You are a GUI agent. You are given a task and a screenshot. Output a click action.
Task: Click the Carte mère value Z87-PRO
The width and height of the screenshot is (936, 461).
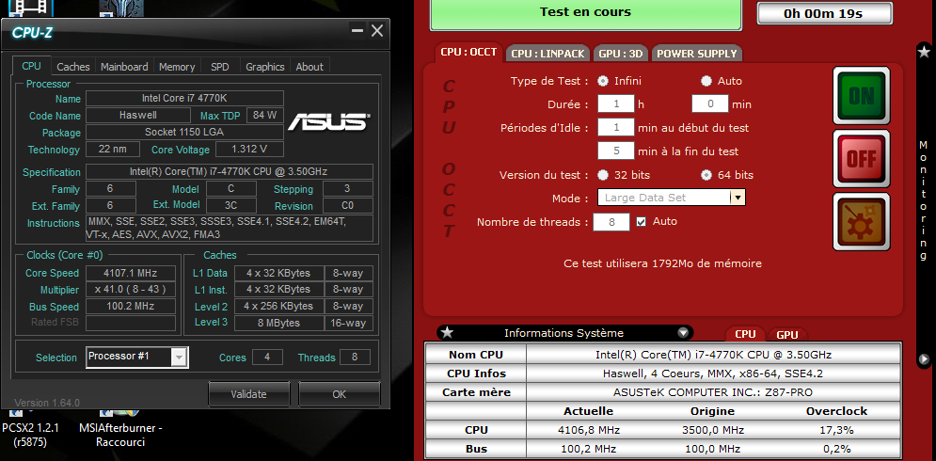tap(713, 392)
